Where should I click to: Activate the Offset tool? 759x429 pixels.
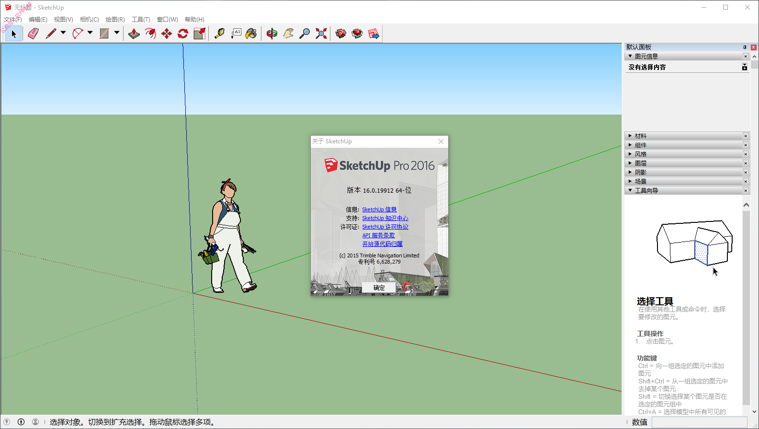pyautogui.click(x=150, y=34)
